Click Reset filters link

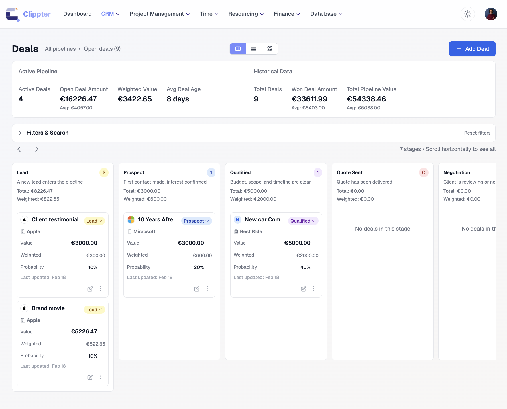tap(477, 133)
